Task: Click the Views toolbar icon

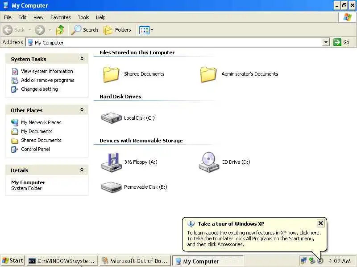Action: click(x=144, y=30)
